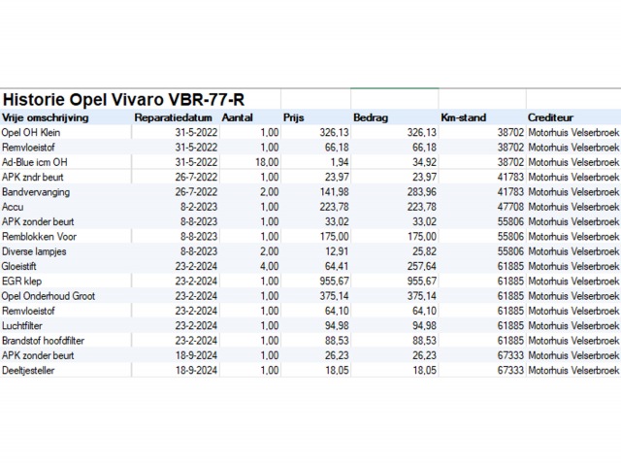621x465 pixels.
Task: Select the Vrije omschrijving column header
Action: click(x=46, y=117)
